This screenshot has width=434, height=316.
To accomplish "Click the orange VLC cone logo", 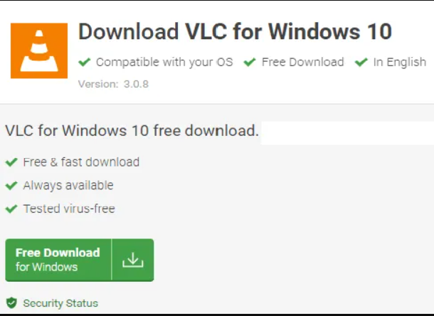I will point(39,51).
